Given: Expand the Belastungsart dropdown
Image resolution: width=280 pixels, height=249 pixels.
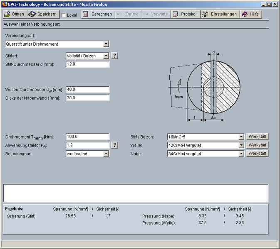Looking at the screenshot, I should point(106,154).
